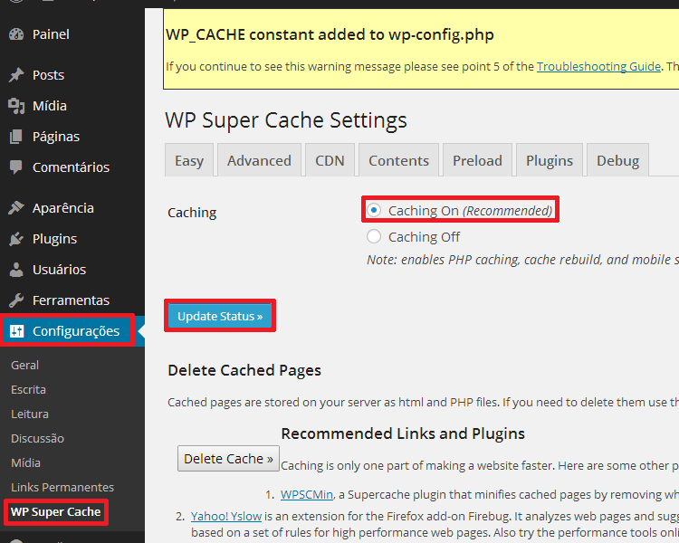Open the Discussão settings submenu item
Viewport: 679px width, 543px height.
(x=38, y=438)
